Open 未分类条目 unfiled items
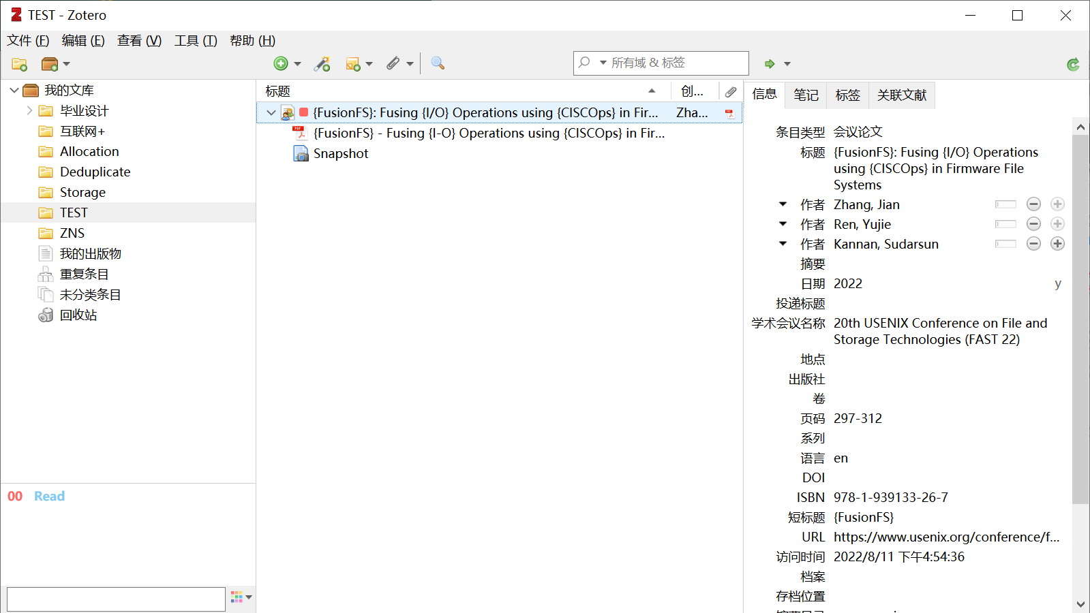 [90, 294]
